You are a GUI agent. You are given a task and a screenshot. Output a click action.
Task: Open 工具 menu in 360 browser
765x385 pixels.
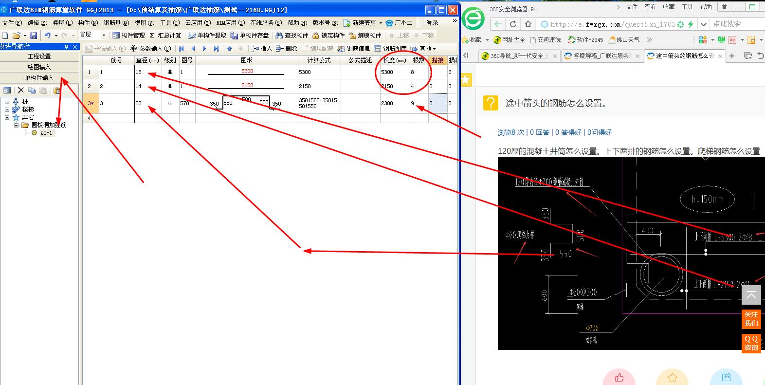tap(687, 7)
